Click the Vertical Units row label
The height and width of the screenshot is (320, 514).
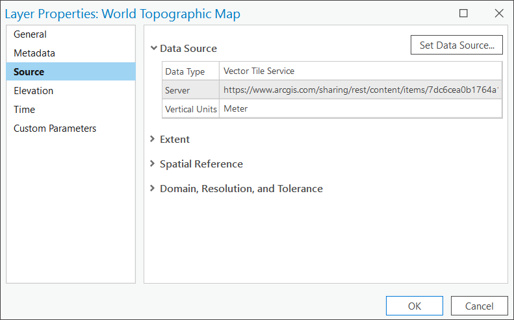click(x=190, y=109)
